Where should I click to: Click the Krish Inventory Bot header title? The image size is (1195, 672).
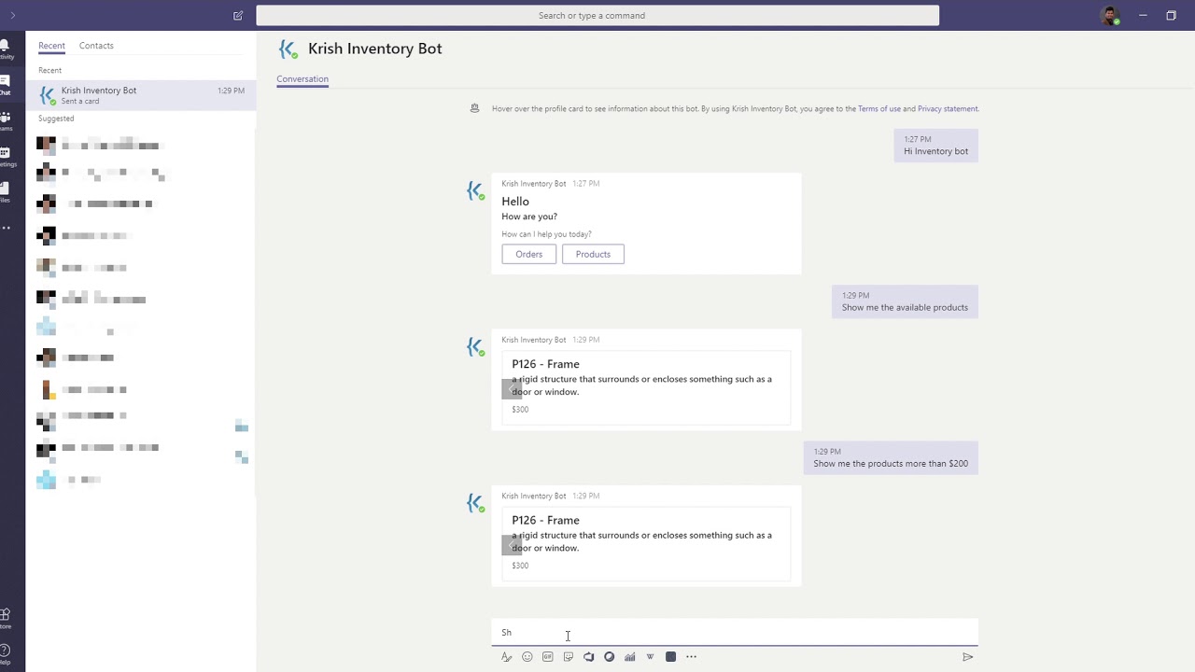[x=375, y=49]
